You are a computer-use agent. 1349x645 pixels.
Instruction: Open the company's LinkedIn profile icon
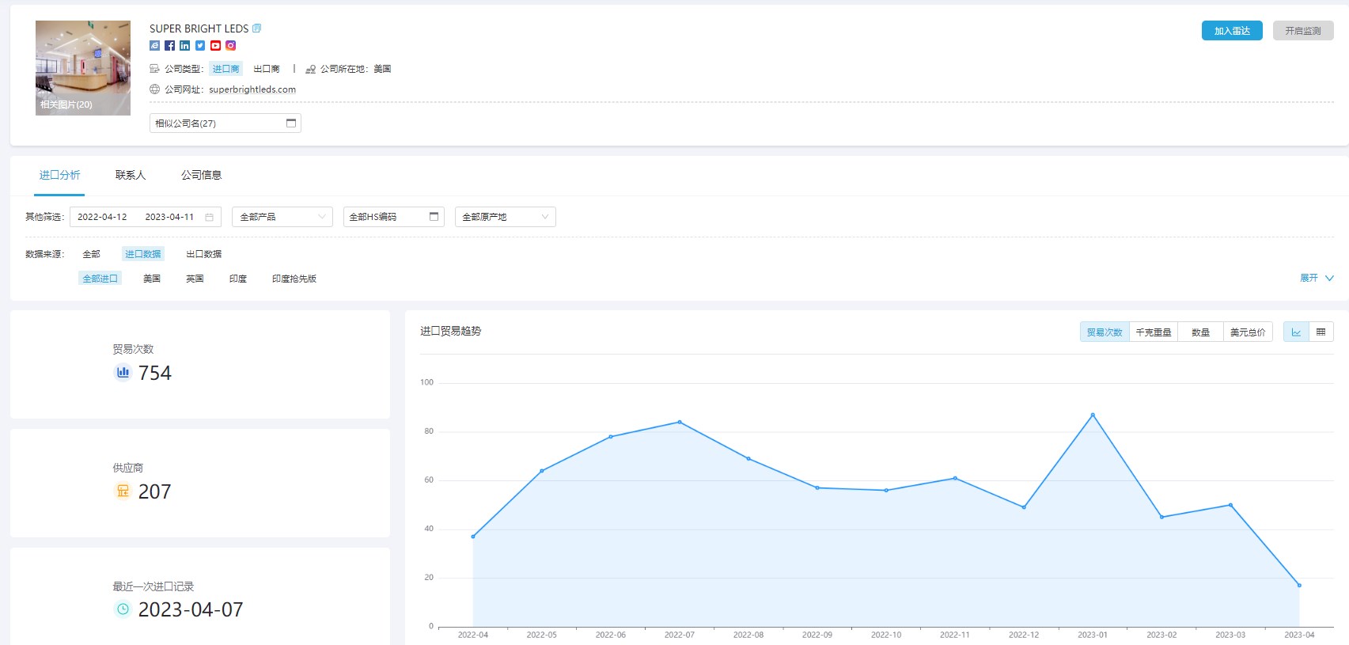point(184,46)
